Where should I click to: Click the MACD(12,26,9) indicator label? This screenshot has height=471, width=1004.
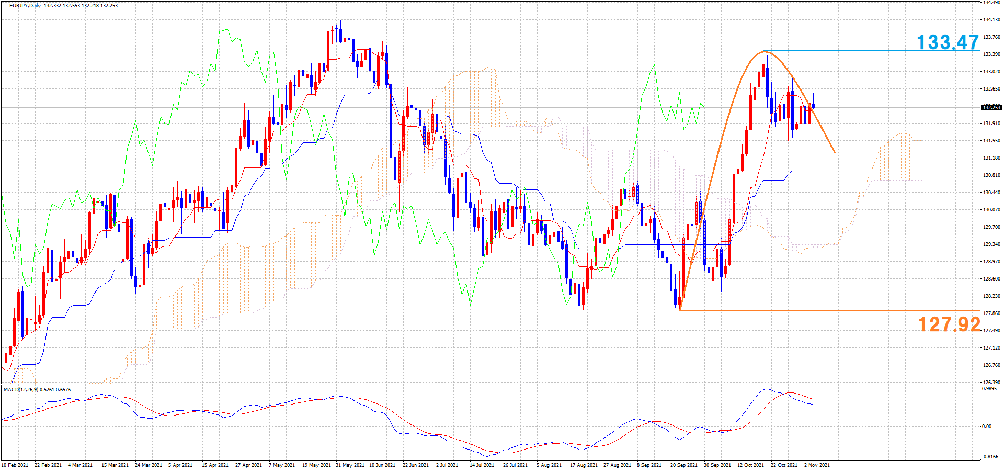(x=22, y=390)
